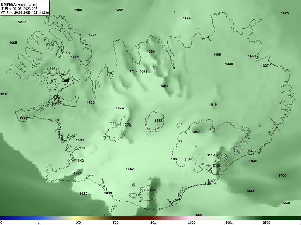Viewport: 301px width, 225px height.
Task: Select the 1402 height label
Action: [x=119, y=10]
